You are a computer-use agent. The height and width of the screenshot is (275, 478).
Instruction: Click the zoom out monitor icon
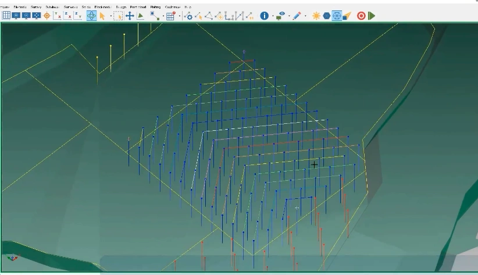(x=27, y=16)
